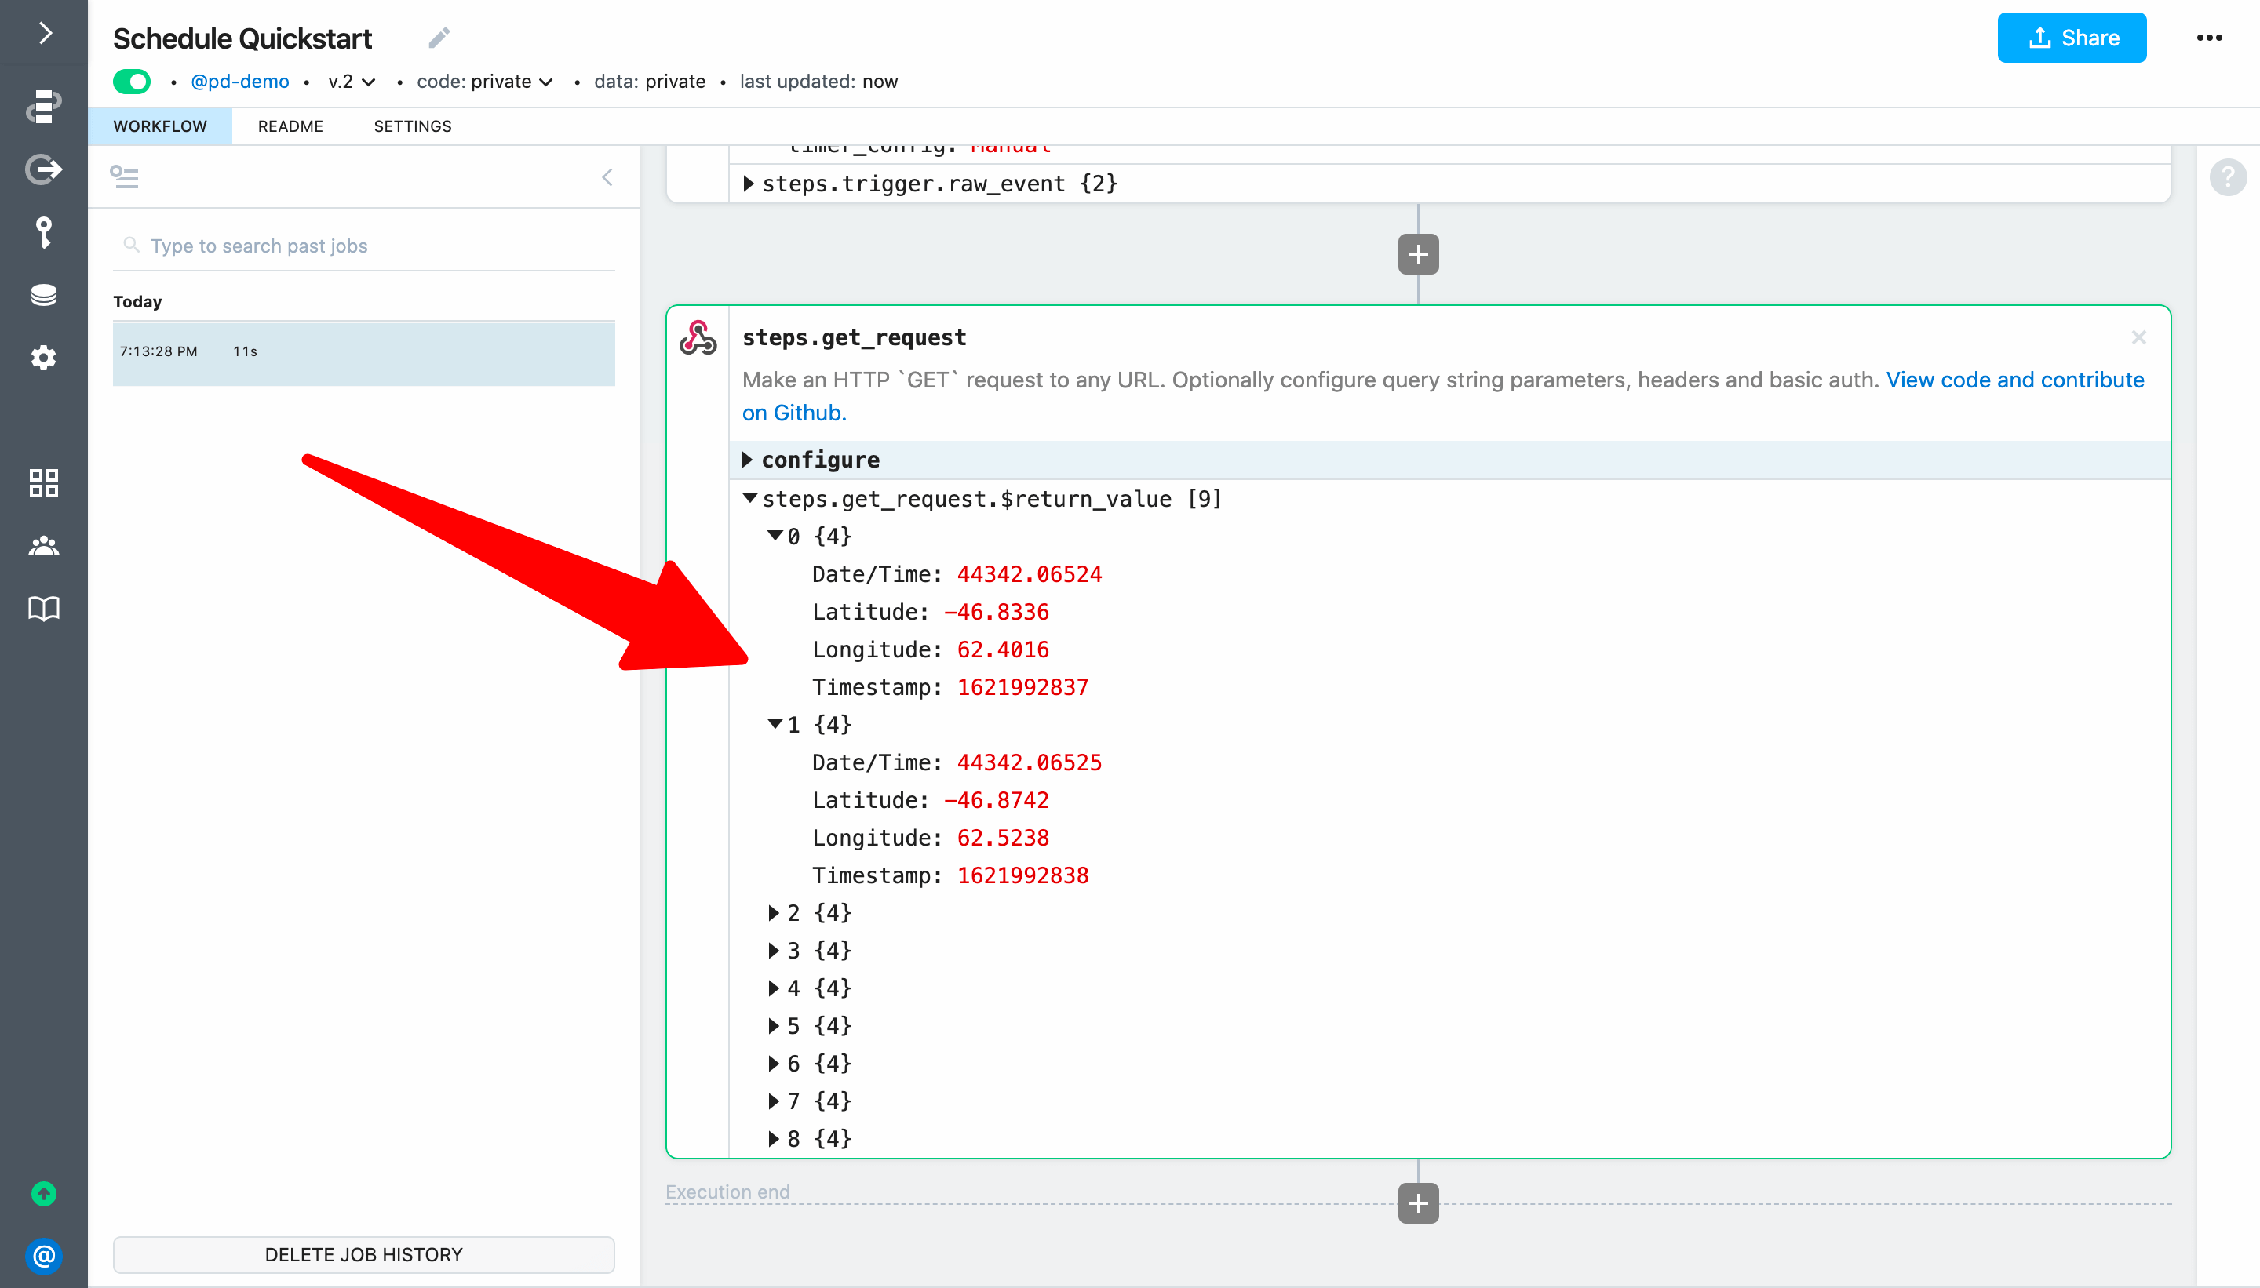Open the accounts key icon
Viewport: 2260px width, 1288px height.
43,233
